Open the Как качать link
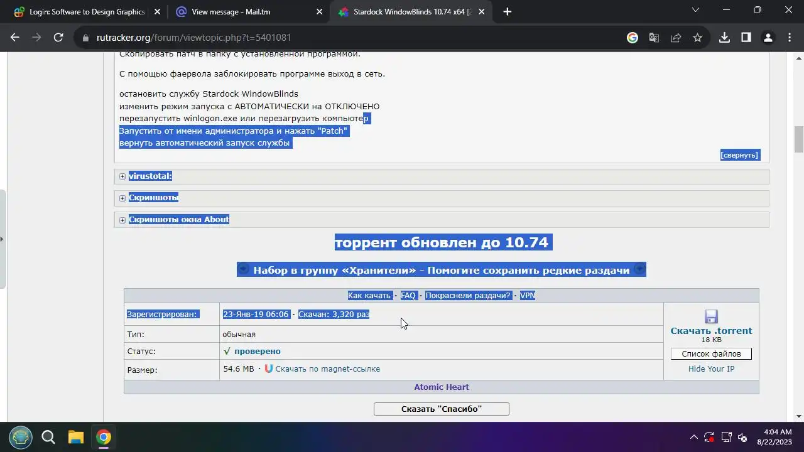 [x=369, y=296]
